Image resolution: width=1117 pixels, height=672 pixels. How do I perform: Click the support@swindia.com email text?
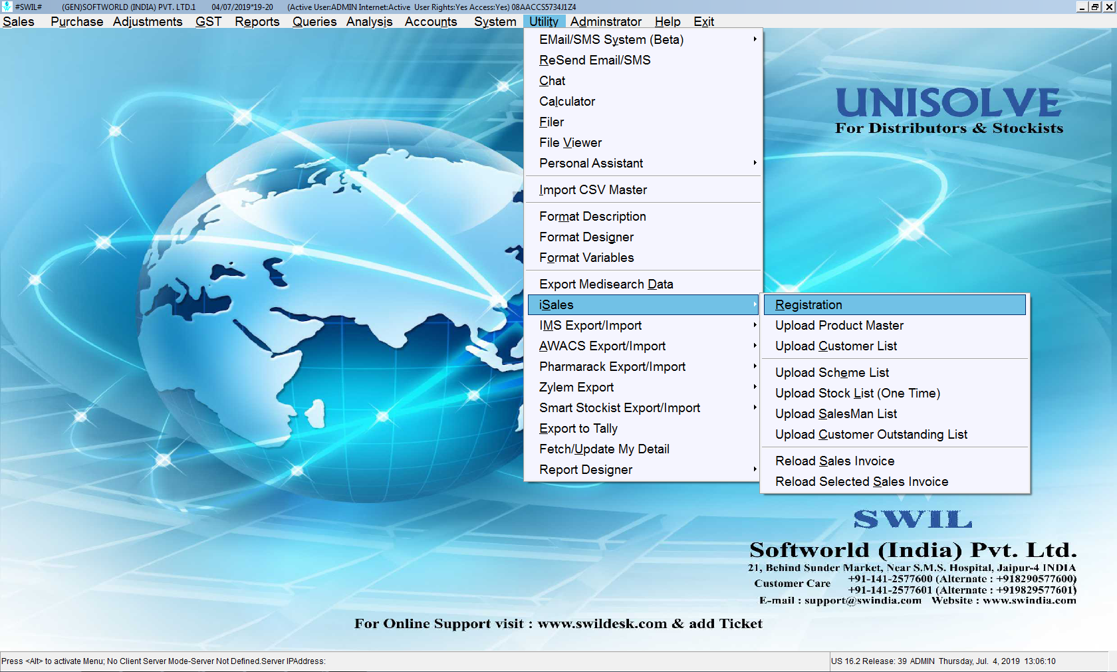(x=863, y=600)
